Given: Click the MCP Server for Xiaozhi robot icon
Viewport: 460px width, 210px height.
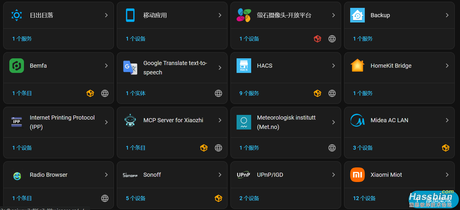Looking at the screenshot, I should pos(130,120).
